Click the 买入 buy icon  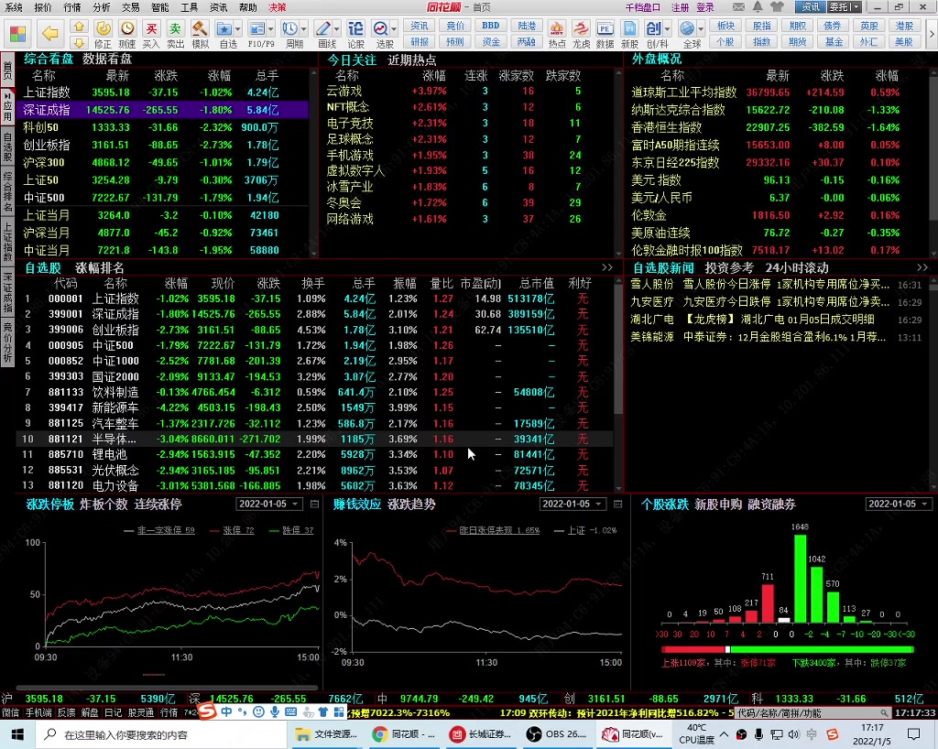coord(151,35)
